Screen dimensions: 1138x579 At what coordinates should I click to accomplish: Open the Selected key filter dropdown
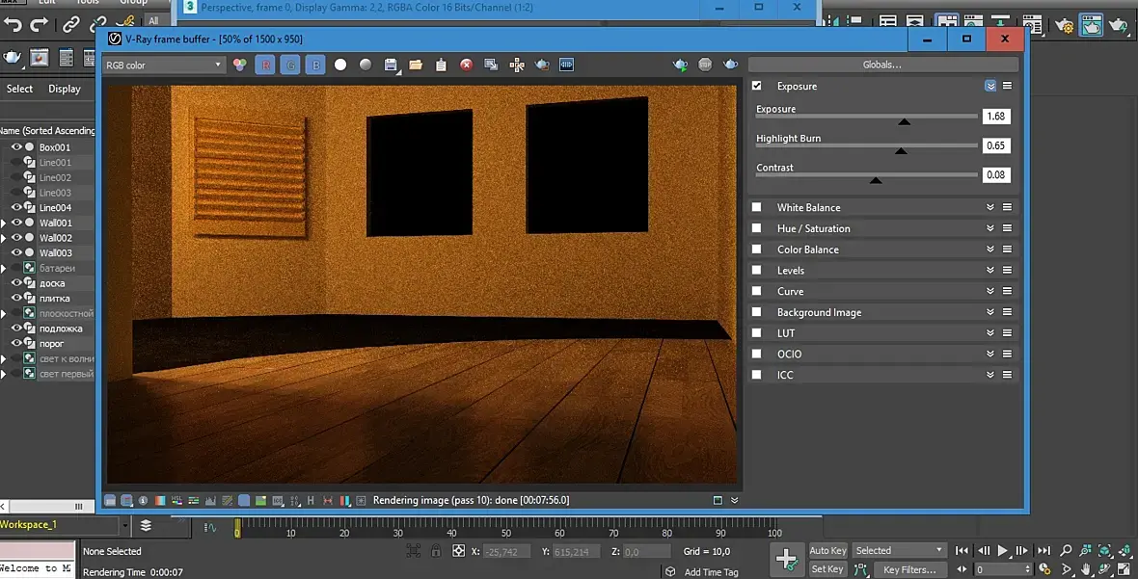click(x=899, y=550)
